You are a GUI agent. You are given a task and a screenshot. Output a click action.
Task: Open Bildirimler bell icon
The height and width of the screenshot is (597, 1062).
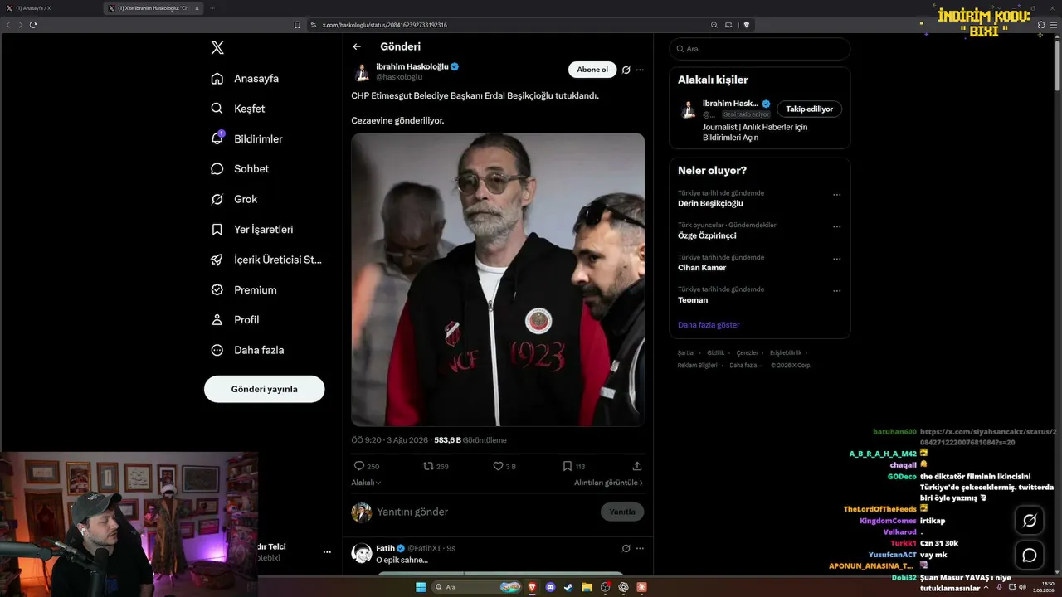[x=217, y=138]
